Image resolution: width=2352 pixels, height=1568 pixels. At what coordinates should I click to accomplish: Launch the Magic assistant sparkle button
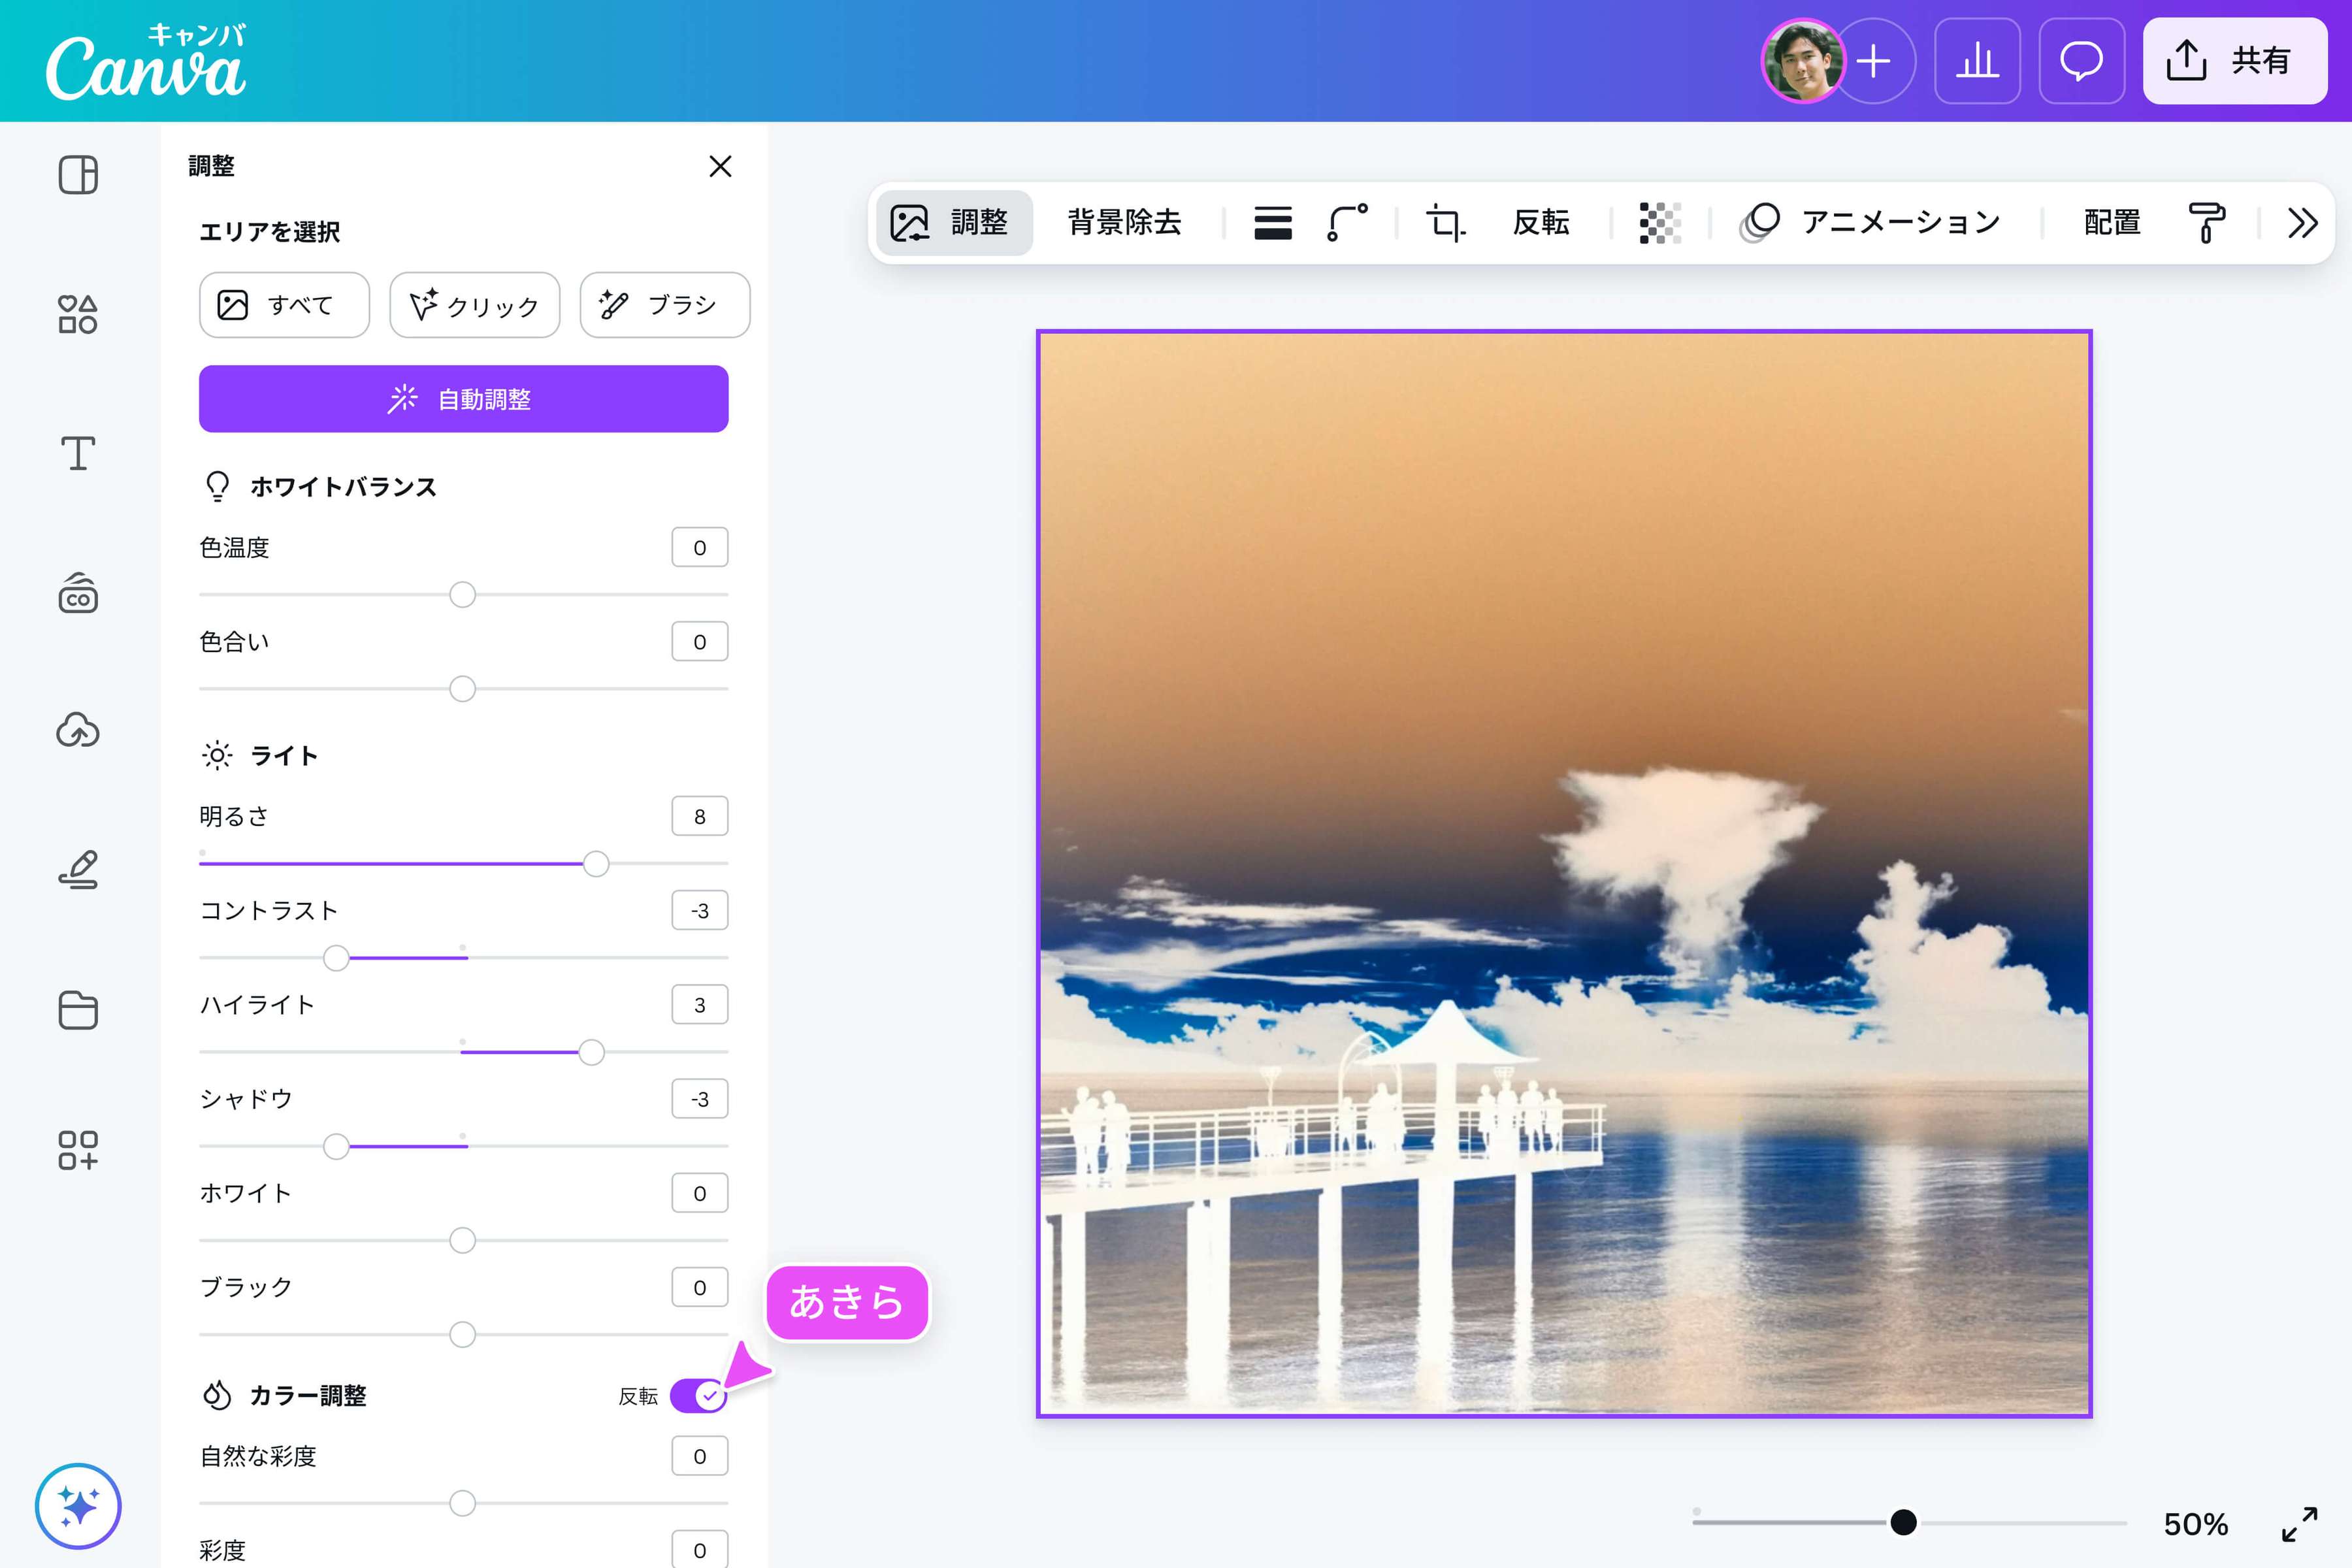click(x=78, y=1506)
